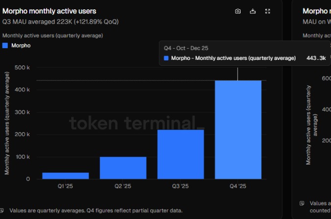Click the 'Q4 '25' axis label
Viewport: 331px width, 219px height.
click(238, 186)
